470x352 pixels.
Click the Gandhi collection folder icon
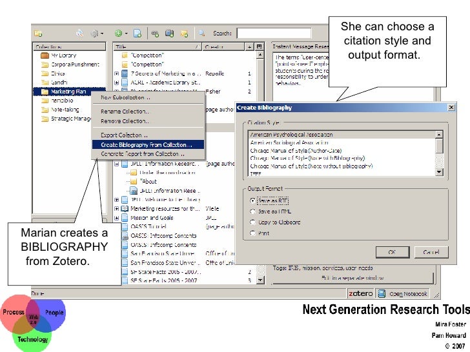[45, 83]
